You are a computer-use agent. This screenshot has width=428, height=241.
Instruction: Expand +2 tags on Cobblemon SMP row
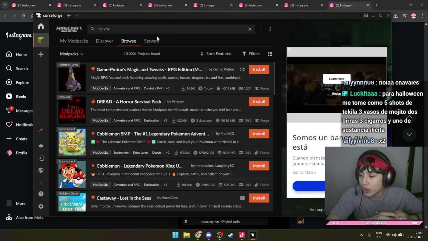pyautogui.click(x=168, y=153)
